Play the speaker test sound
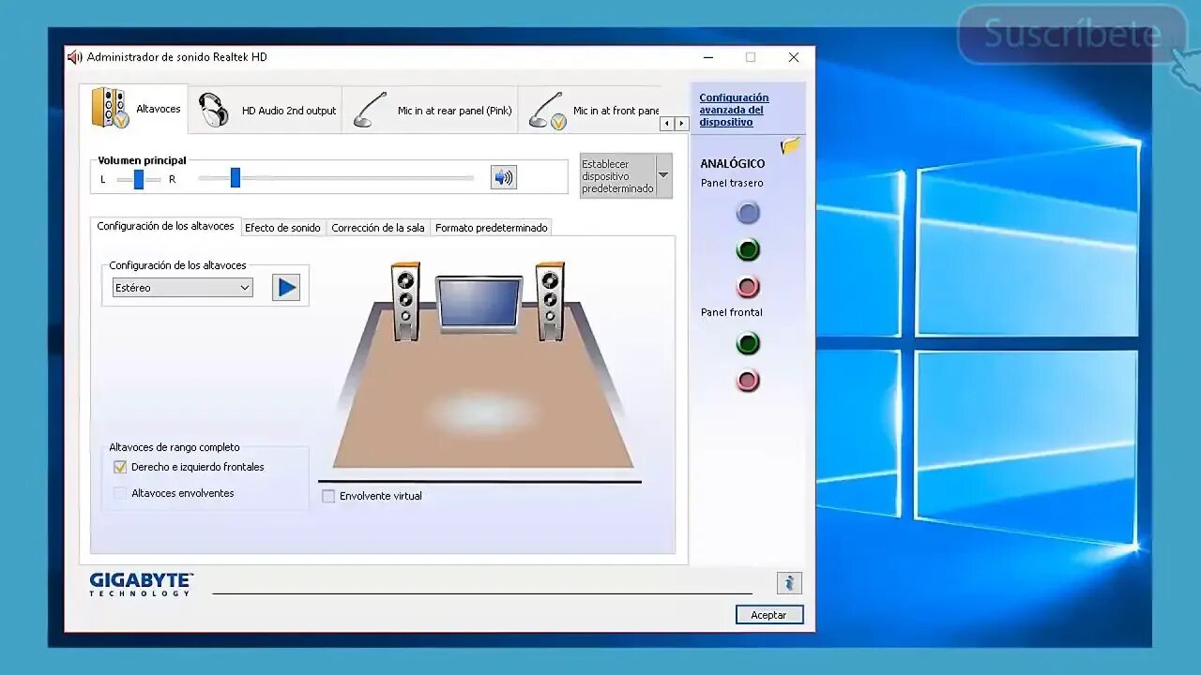This screenshot has width=1201, height=675. click(286, 288)
